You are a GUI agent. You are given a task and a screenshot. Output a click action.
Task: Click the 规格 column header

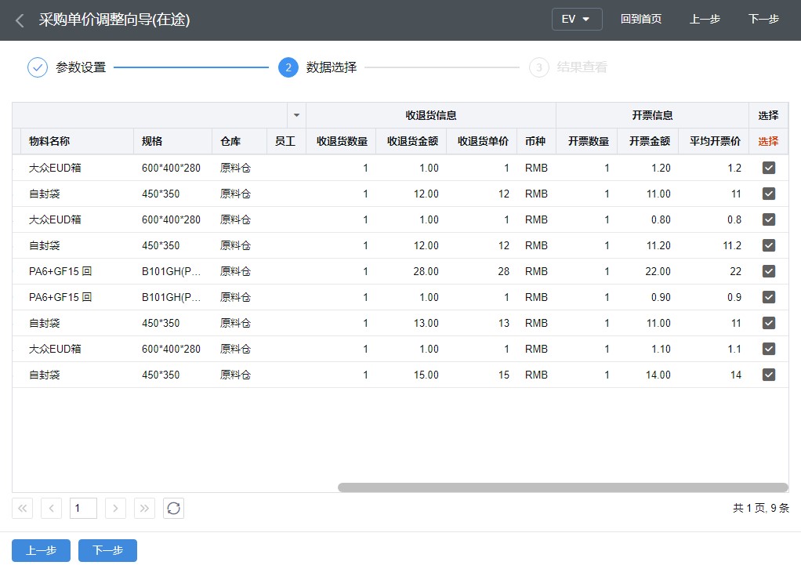pyautogui.click(x=173, y=142)
